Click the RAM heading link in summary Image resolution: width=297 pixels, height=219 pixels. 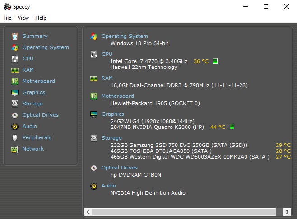[107, 78]
